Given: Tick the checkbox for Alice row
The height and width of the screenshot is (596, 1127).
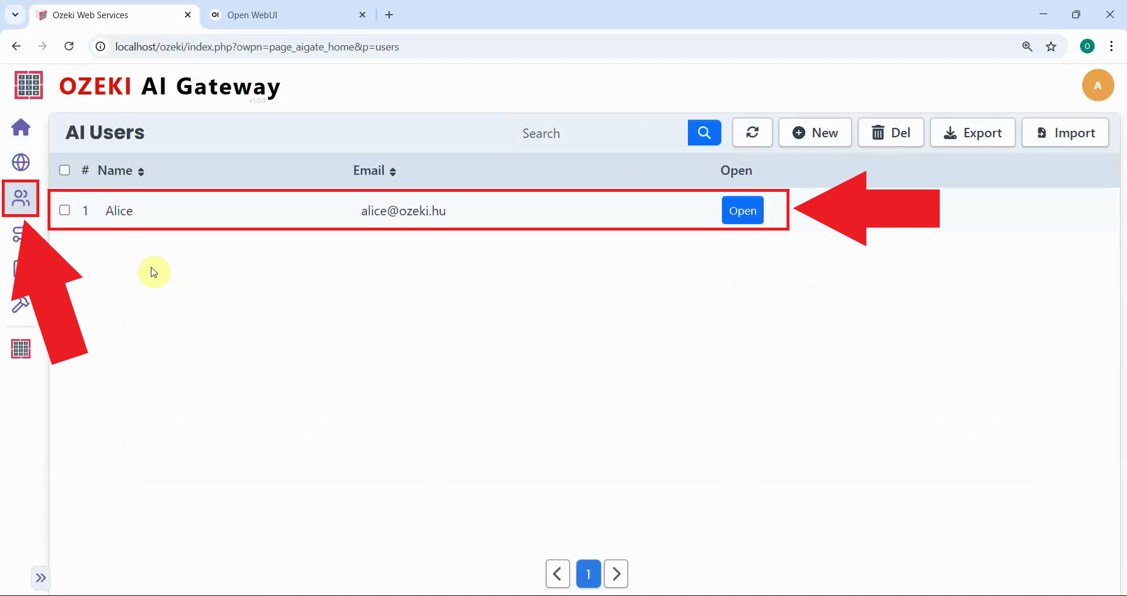Looking at the screenshot, I should coord(65,211).
